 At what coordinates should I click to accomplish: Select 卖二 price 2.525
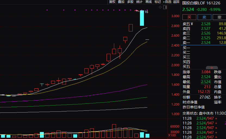coord(206,38)
